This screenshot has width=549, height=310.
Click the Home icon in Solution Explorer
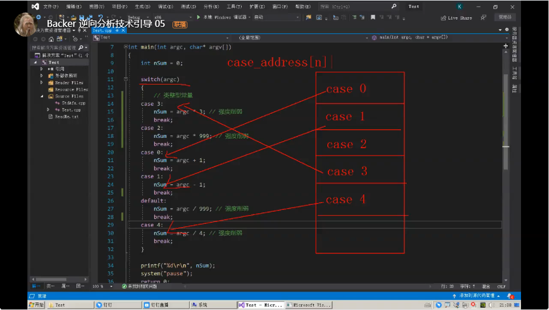pyautogui.click(x=51, y=38)
